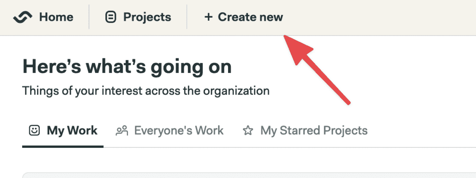
Task: Click the wave logo icon beside Home
Action: [23, 17]
